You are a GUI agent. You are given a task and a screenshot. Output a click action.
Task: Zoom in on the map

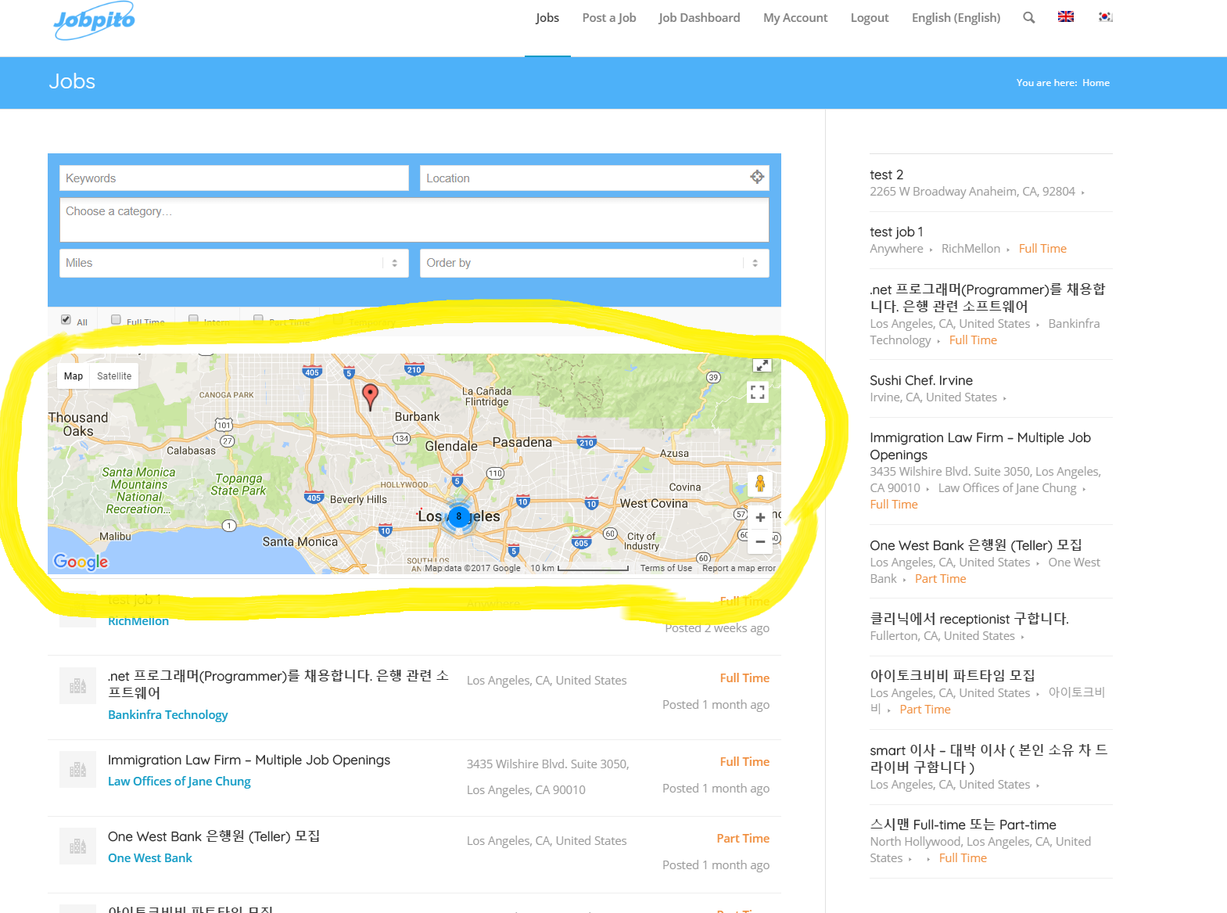pos(760,517)
